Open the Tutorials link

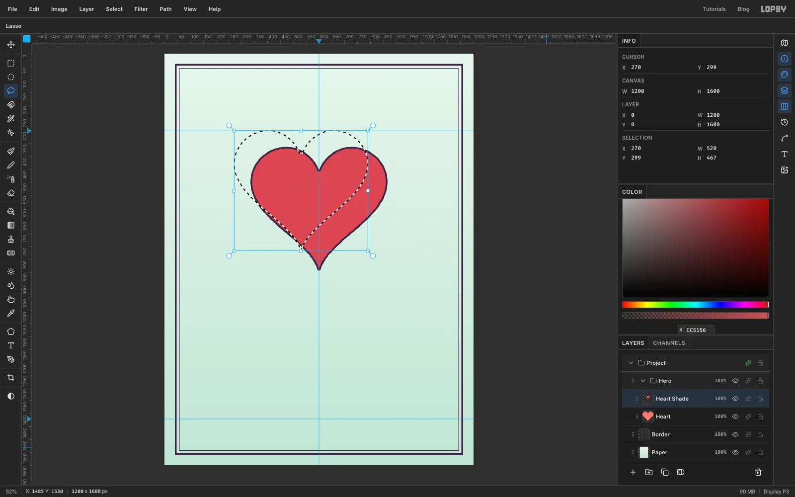714,9
